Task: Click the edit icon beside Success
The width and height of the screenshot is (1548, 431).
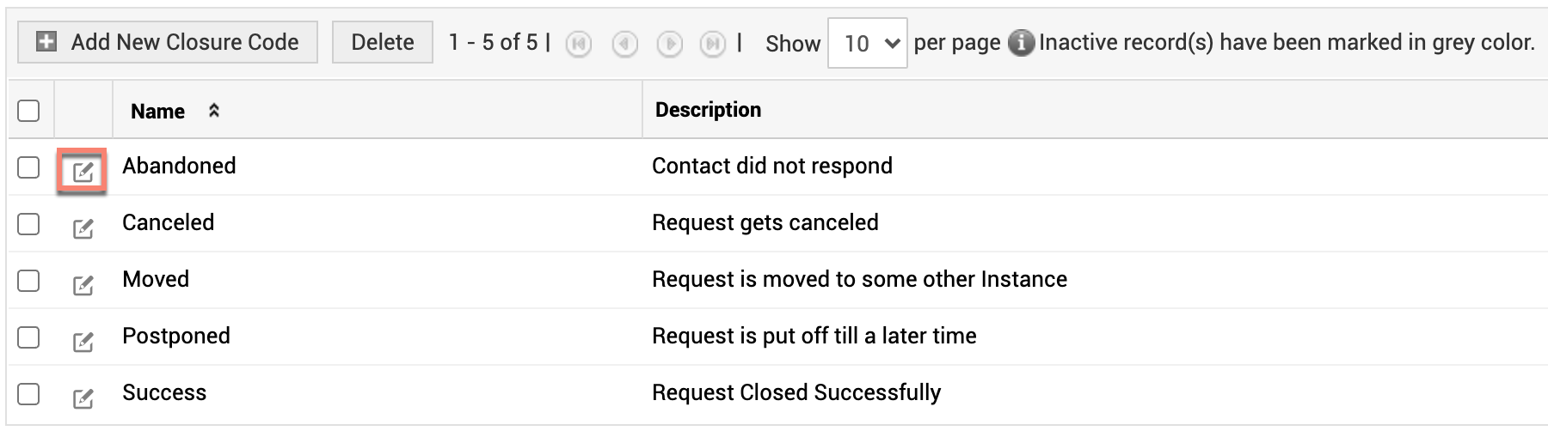Action: (x=83, y=398)
